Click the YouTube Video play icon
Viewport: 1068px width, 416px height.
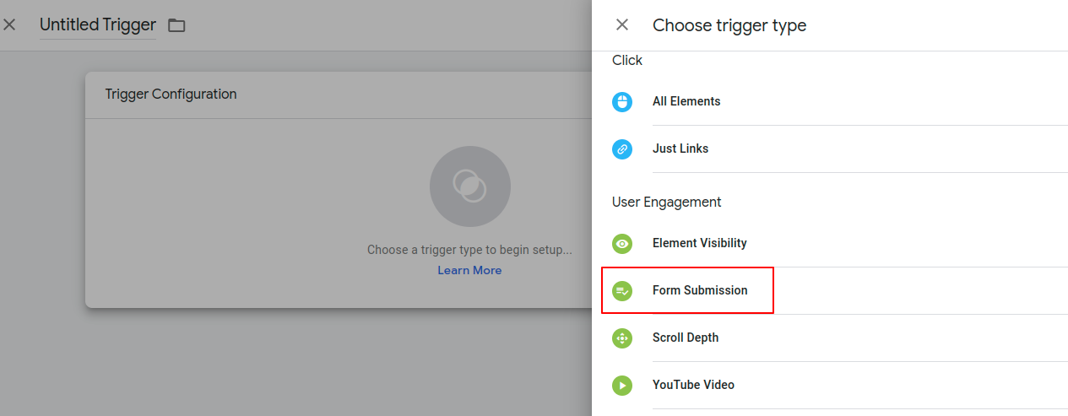pos(622,385)
